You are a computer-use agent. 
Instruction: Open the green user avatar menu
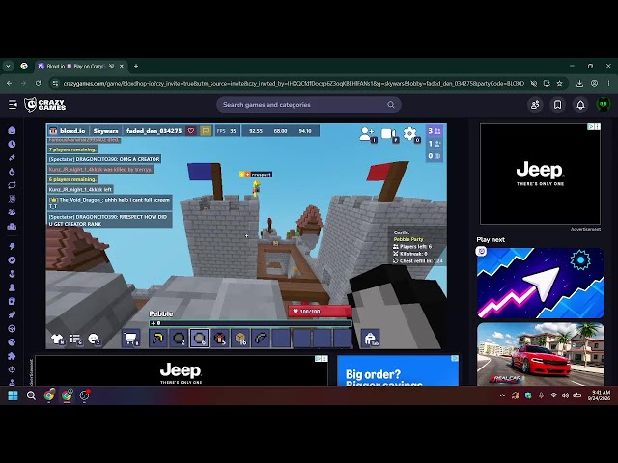pyautogui.click(x=603, y=105)
